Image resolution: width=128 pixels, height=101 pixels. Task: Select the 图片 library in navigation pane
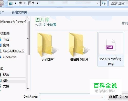[6, 81]
